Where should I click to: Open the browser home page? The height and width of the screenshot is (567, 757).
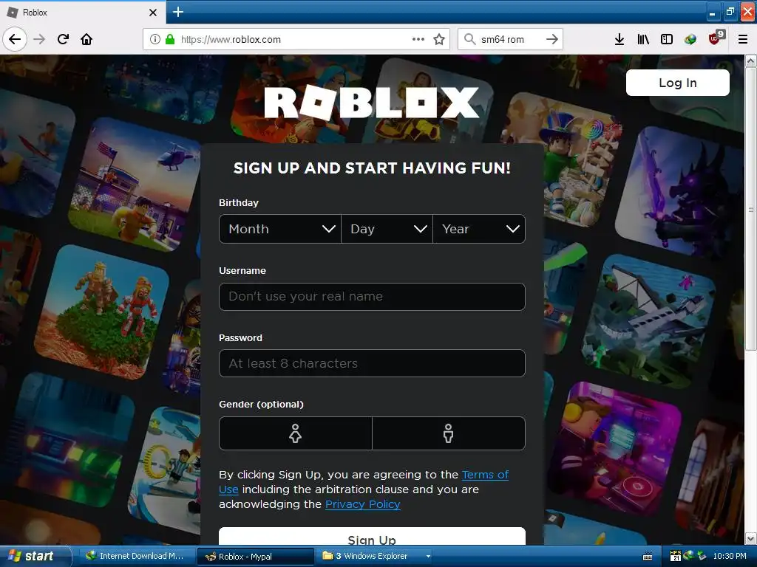pos(86,39)
